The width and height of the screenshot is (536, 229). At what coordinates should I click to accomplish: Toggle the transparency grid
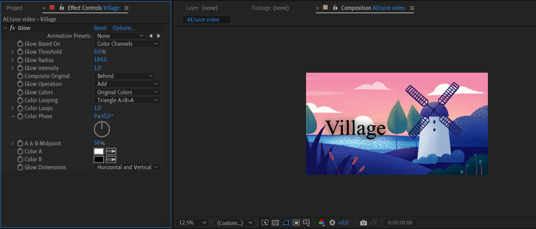point(275,223)
